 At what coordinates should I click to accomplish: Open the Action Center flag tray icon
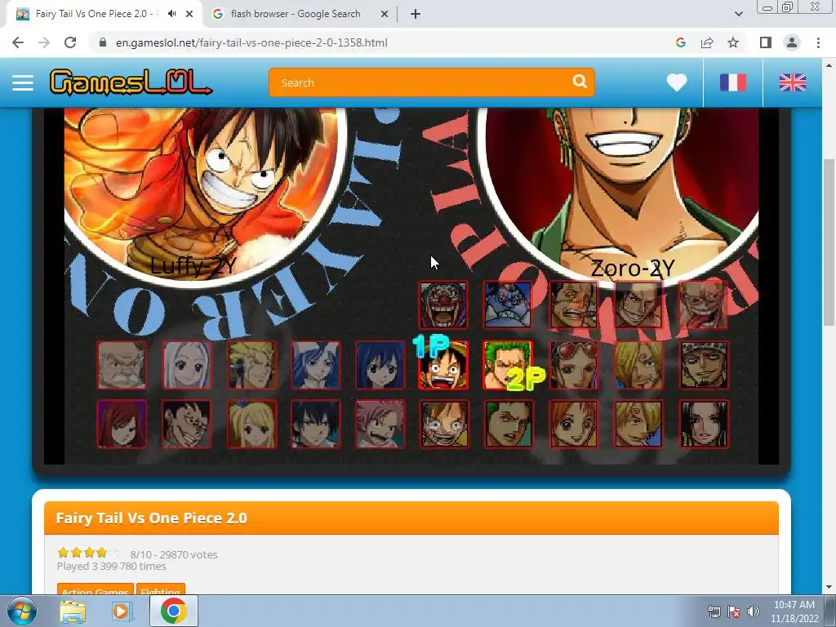734,611
